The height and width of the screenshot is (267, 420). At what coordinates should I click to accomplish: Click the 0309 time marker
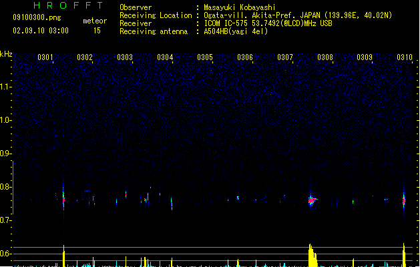pos(365,57)
